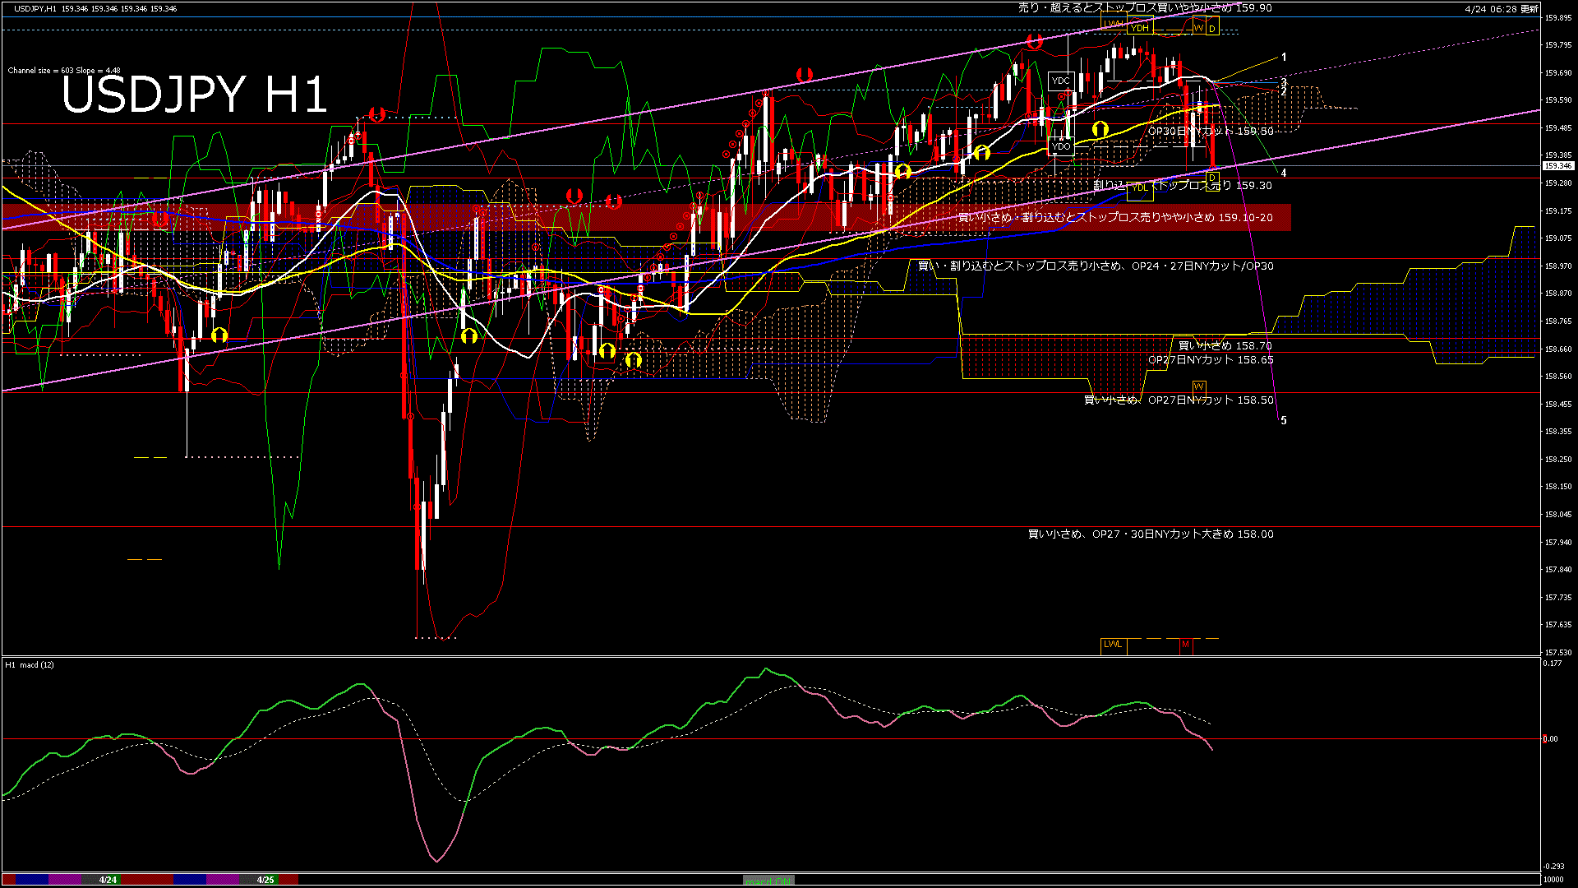The image size is (1578, 888).
Task: Select the YDO yesterday-open marker
Action: pos(1060,147)
